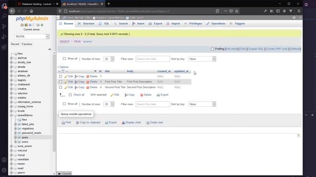Copy row with id 1
Viewport: 316px width, 177px height.
coord(79,76)
